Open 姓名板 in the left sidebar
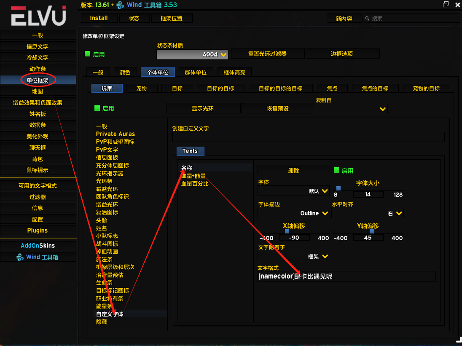Image resolution: width=462 pixels, height=346 pixels. 38,114
